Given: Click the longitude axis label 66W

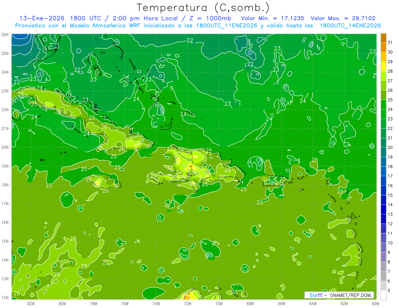Looking at the screenshot, I should (281, 303).
